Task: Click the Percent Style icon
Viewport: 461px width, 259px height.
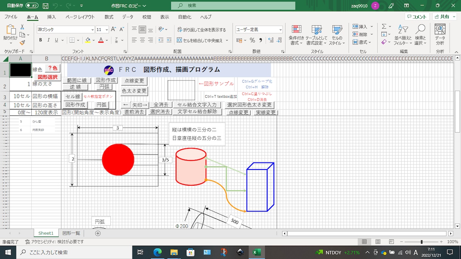Action: [252, 40]
